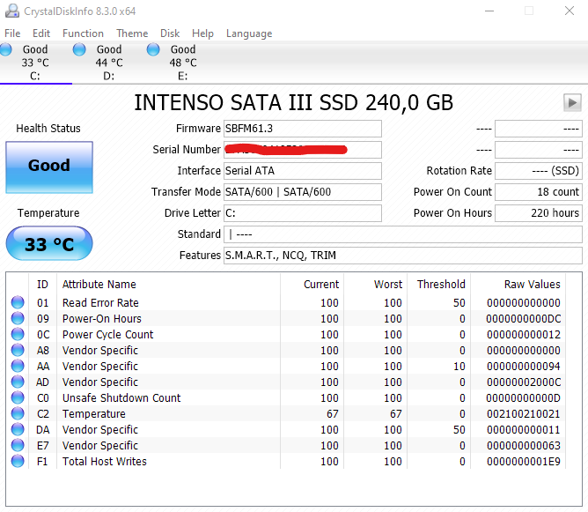This screenshot has height=512, width=588.
Task: Click the status orb for drive E:
Action: tap(153, 49)
